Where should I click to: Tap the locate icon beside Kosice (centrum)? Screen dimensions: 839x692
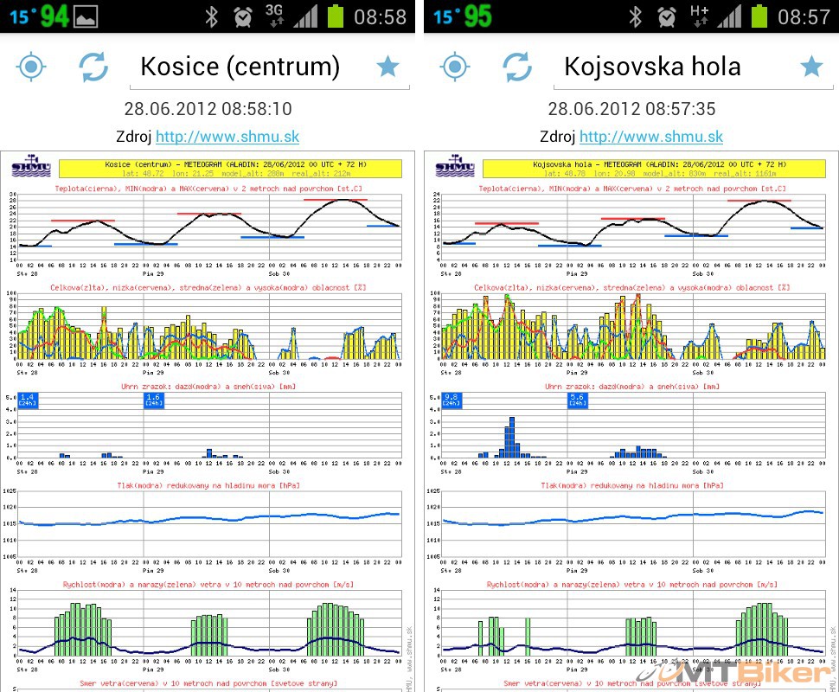[31, 67]
